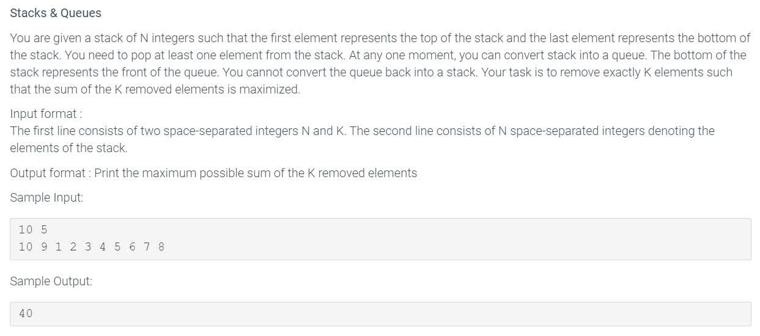This screenshot has height=336, width=760.
Task: Click the "10 9 1 2 3 4 5 6 7 8" line
Action: coord(92,247)
